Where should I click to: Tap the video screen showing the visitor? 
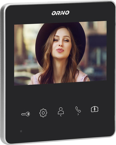60,53
